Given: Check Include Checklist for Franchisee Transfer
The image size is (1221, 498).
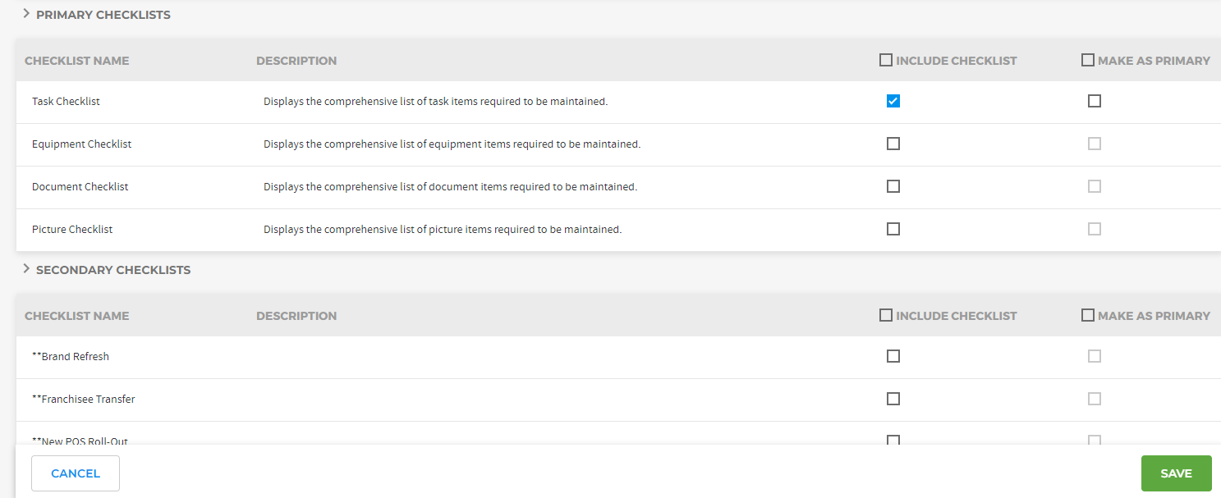Looking at the screenshot, I should [893, 399].
